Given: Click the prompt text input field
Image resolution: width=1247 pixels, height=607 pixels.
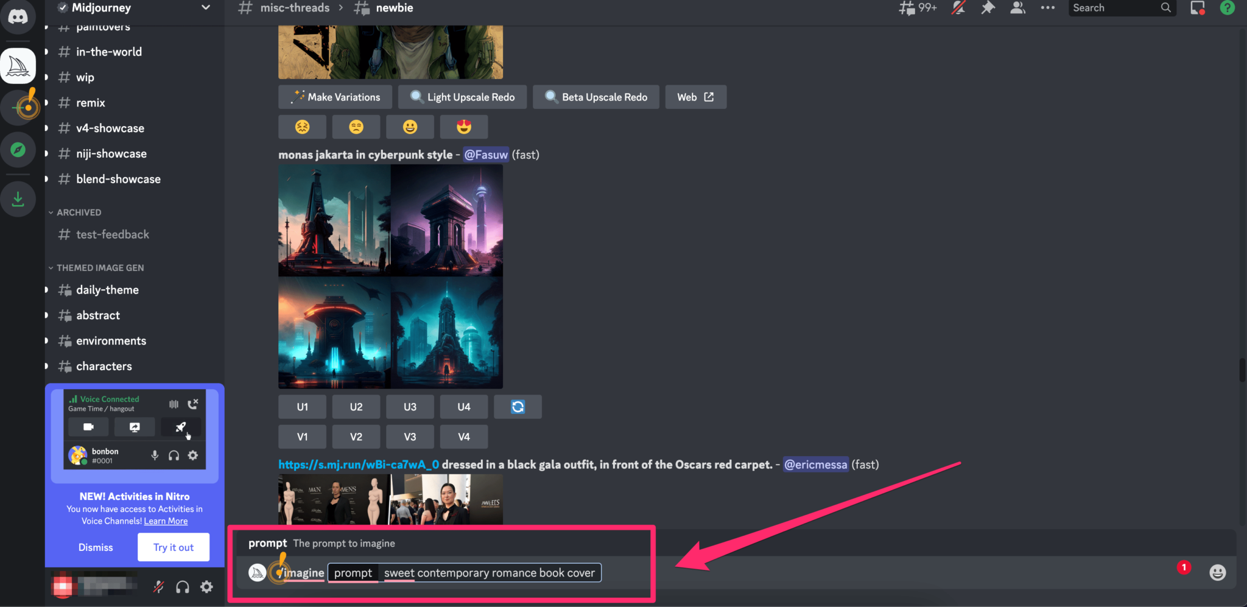Looking at the screenshot, I should (x=489, y=573).
